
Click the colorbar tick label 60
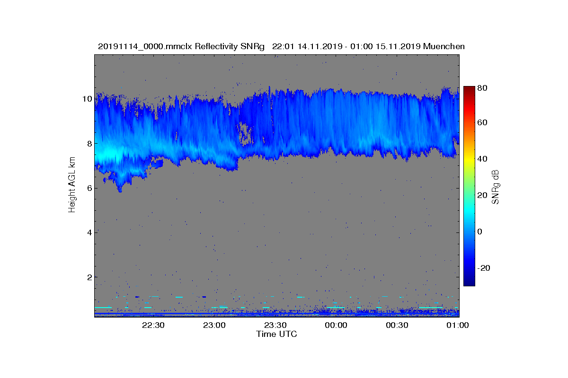pos(483,122)
